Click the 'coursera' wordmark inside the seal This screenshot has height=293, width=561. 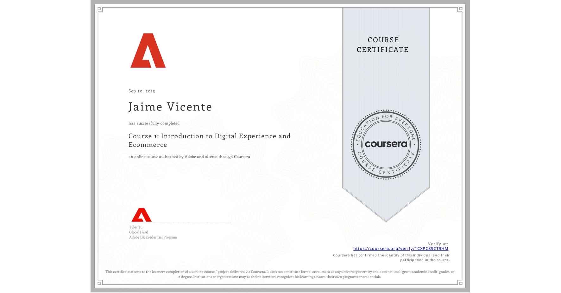click(x=386, y=144)
